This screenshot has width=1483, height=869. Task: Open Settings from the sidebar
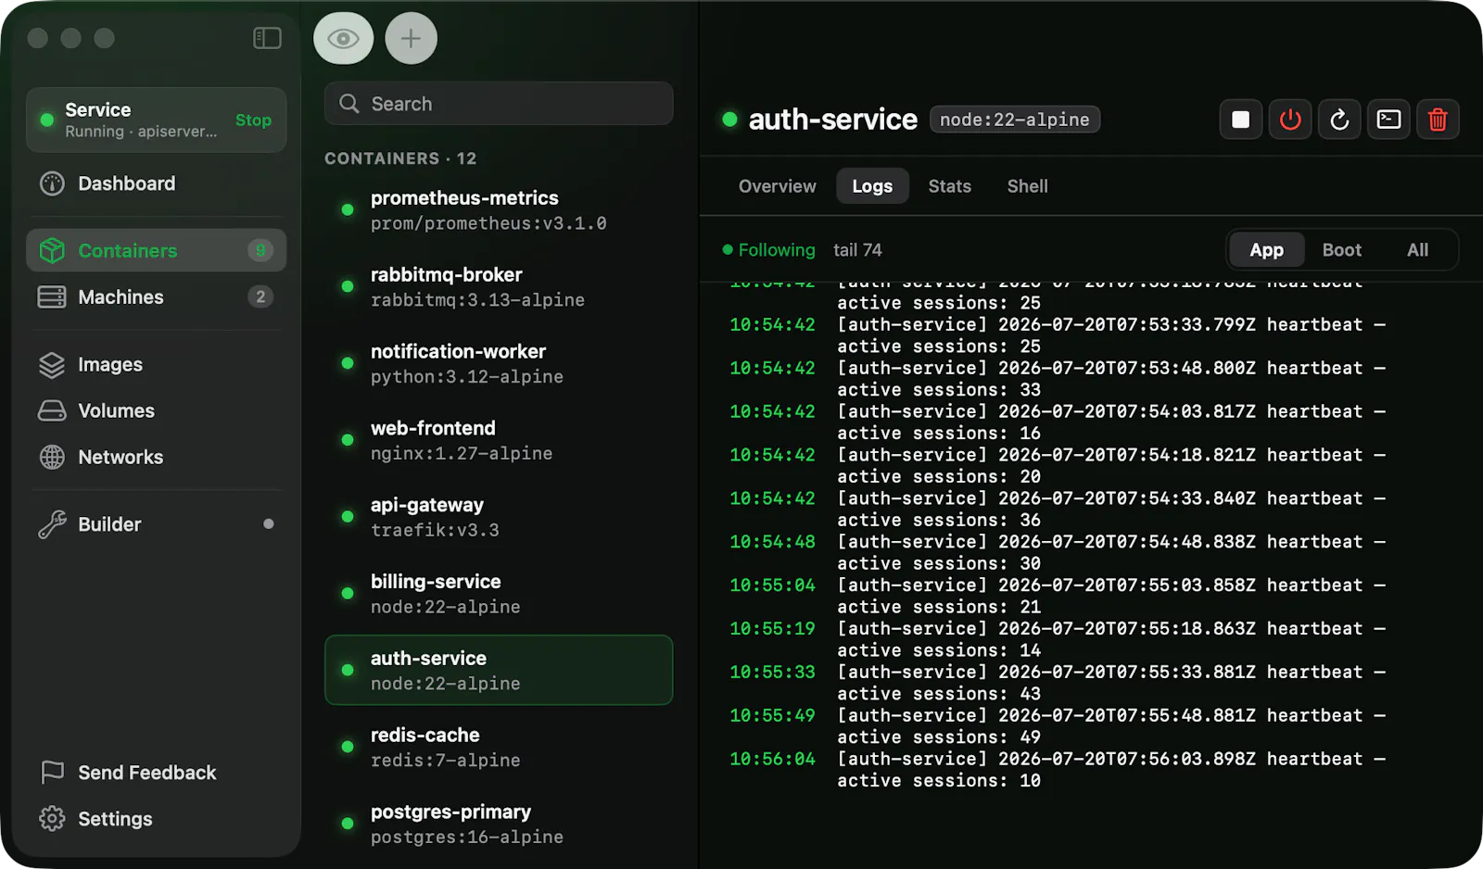[156, 819]
